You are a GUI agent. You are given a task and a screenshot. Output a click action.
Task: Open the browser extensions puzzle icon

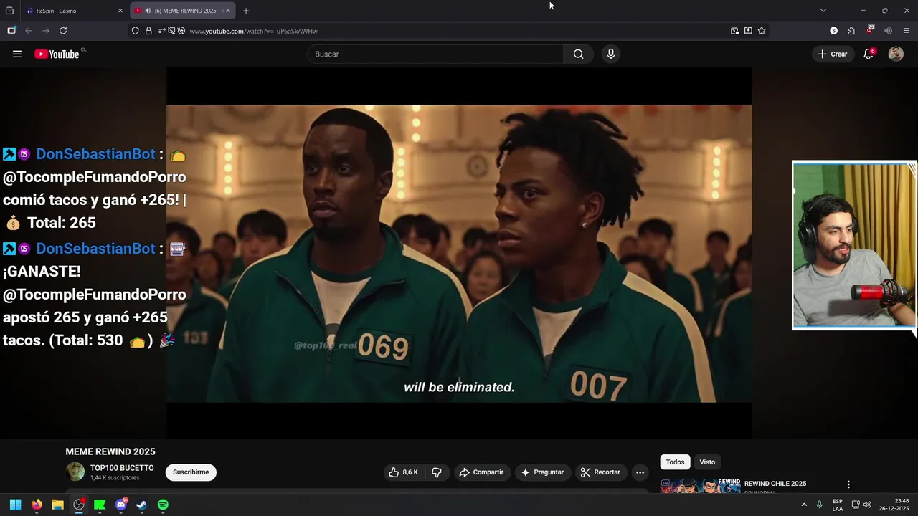[x=851, y=31]
